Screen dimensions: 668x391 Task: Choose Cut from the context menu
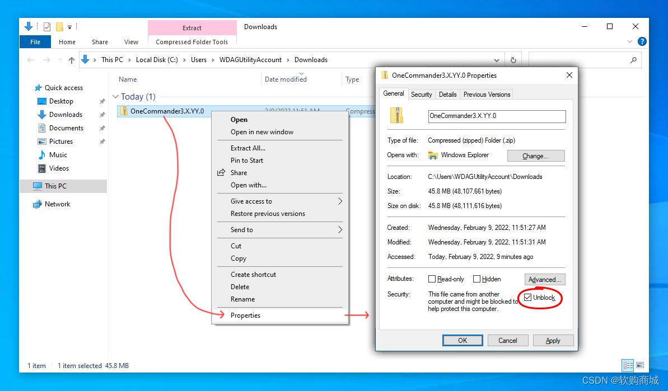point(236,246)
